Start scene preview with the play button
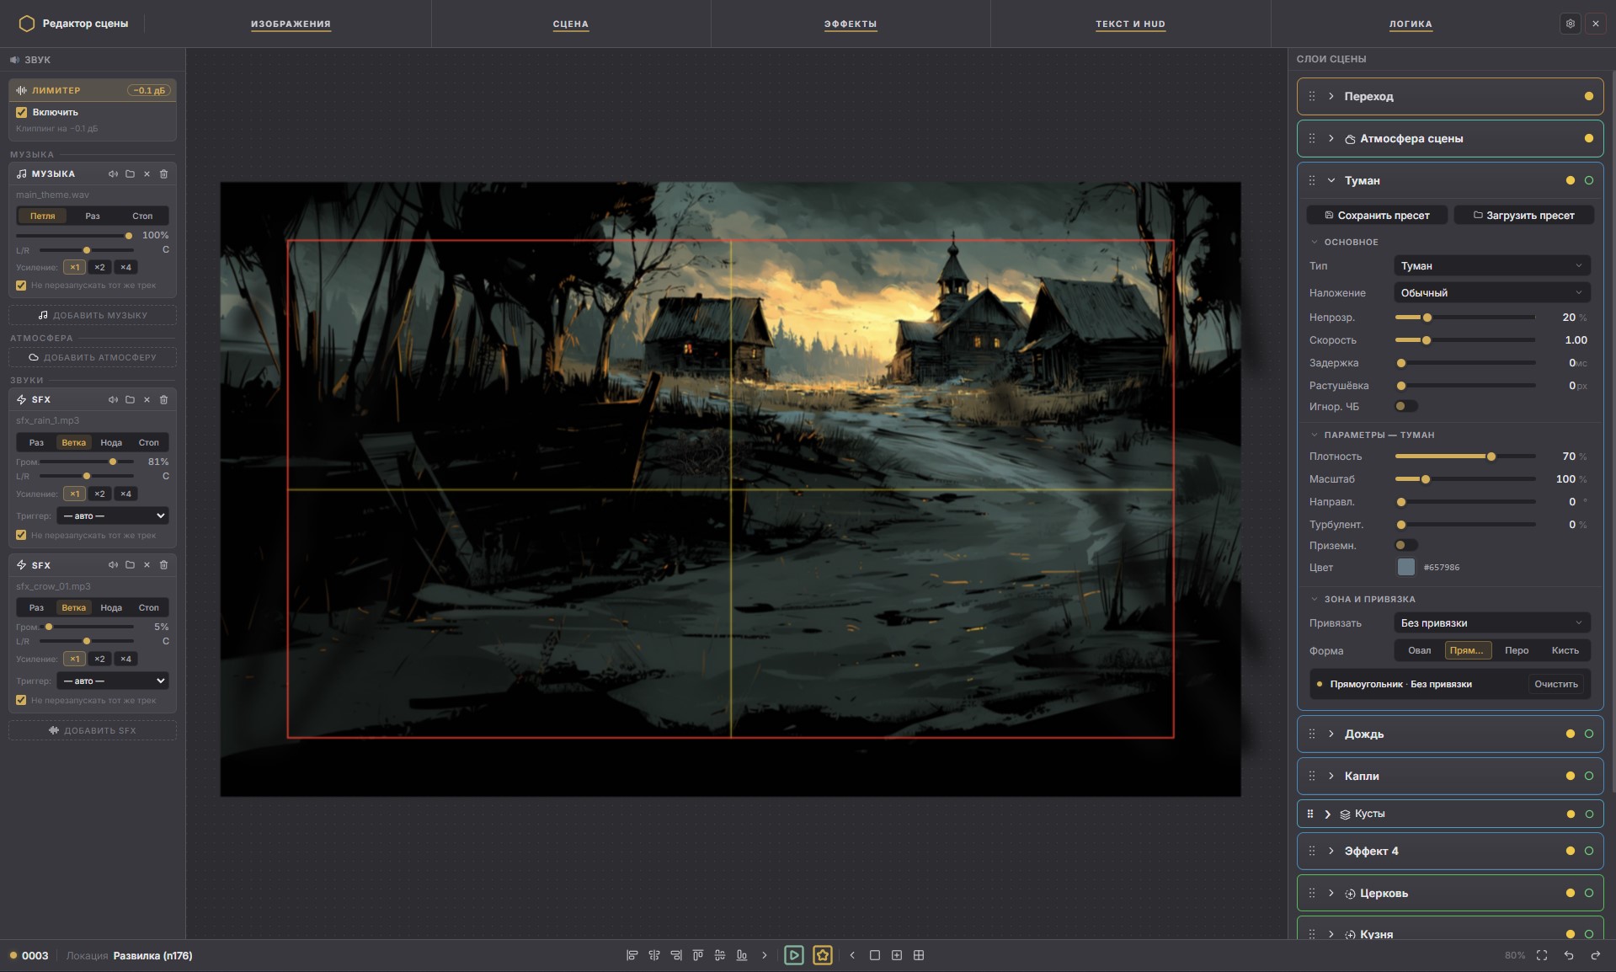This screenshot has width=1616, height=972. point(793,955)
